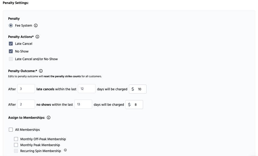This screenshot has height=156, width=258.
Task: Click info icon next to Penalty Actions
Action: (37, 37)
